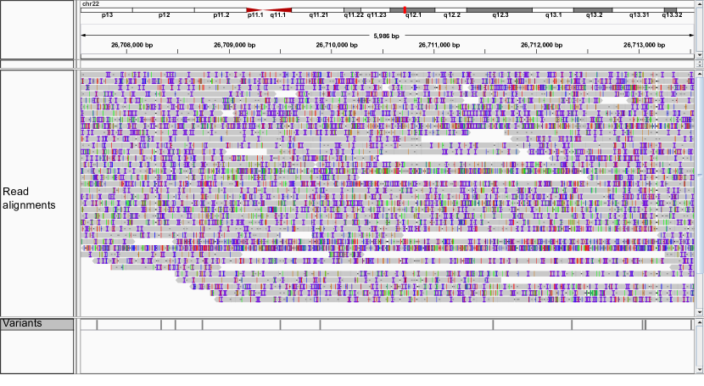Select the p12 cytoband on the ideogram

pyautogui.click(x=164, y=10)
